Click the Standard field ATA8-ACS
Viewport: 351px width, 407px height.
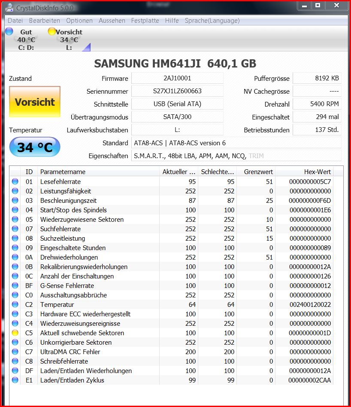pos(236,143)
